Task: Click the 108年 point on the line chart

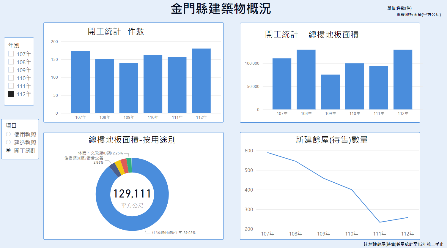Action: [296, 161]
